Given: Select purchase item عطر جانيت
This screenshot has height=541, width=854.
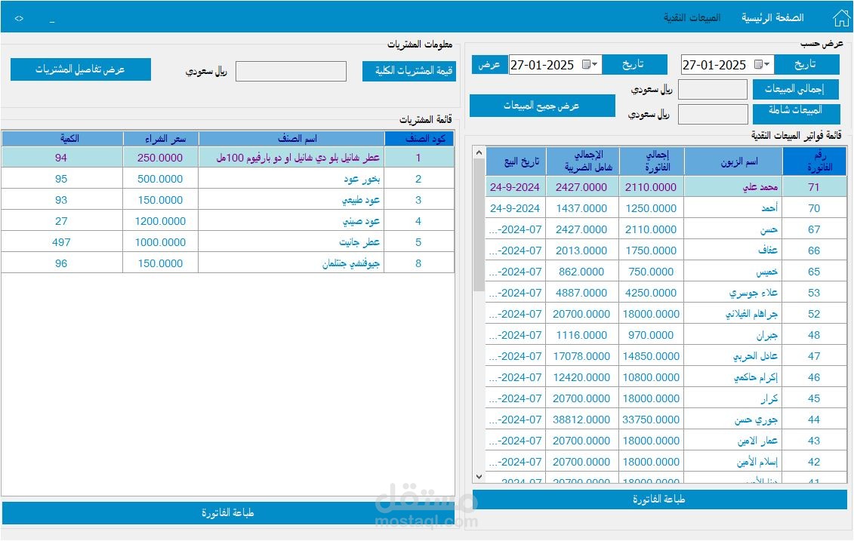Looking at the screenshot, I should [291, 242].
